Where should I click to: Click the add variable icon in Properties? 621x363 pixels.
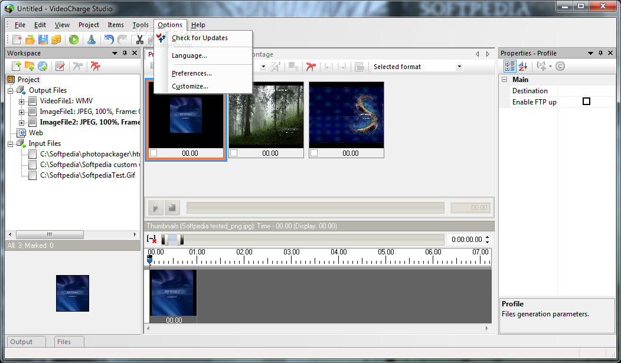coord(541,66)
